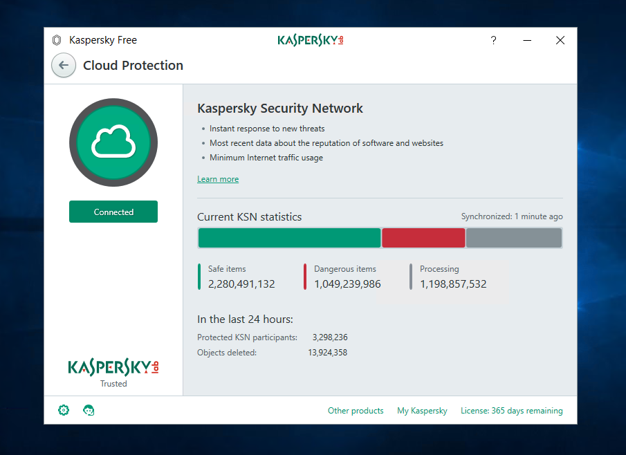This screenshot has height=455, width=626.
Task: Click the Cloud Protection page title
Action: 133,66
